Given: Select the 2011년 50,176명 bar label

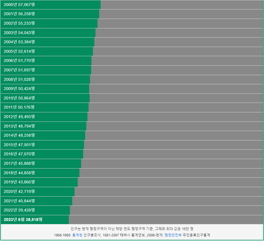Looking at the screenshot, I should tap(19, 107).
